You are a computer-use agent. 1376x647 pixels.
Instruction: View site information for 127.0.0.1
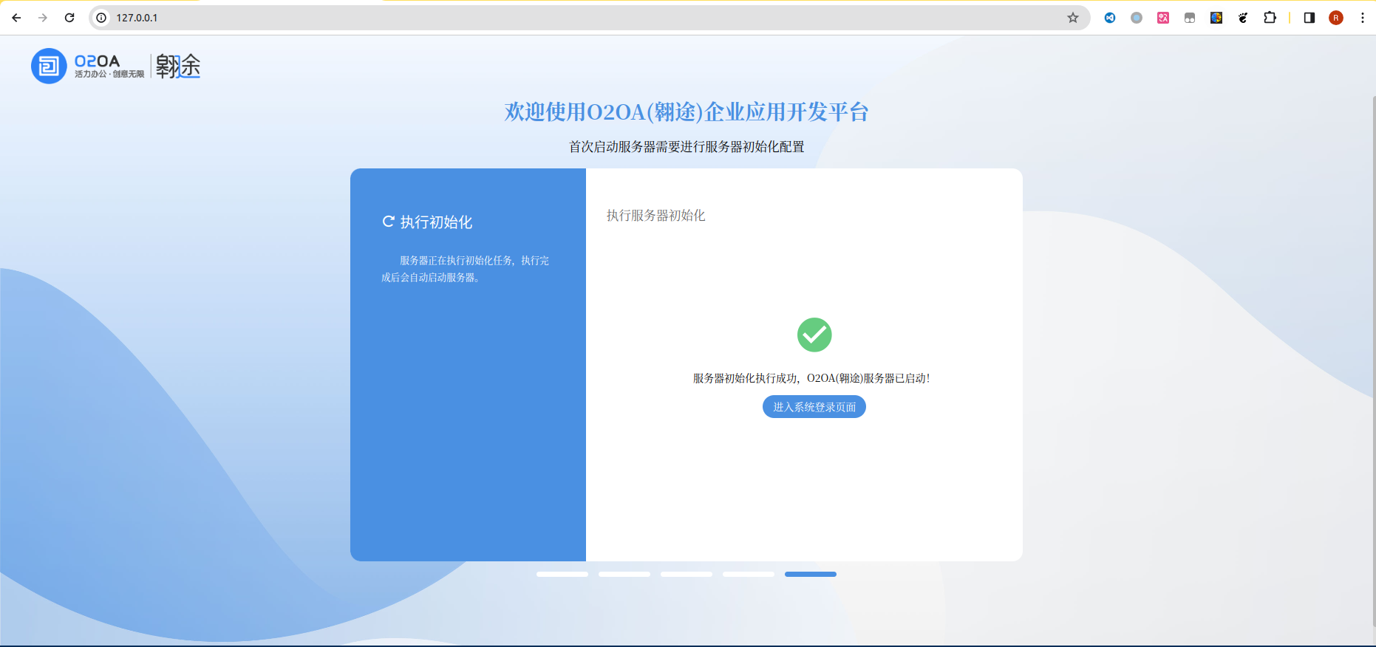[102, 18]
